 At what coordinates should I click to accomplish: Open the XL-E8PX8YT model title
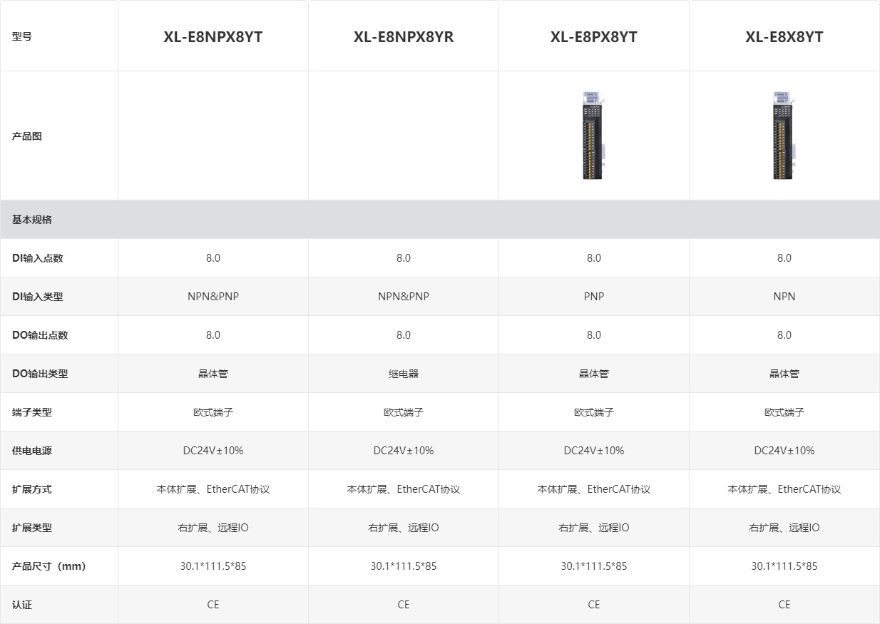594,37
